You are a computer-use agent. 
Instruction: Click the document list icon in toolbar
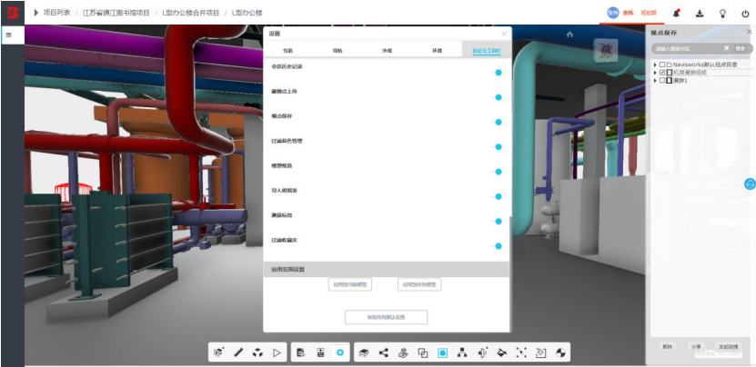tap(301, 352)
